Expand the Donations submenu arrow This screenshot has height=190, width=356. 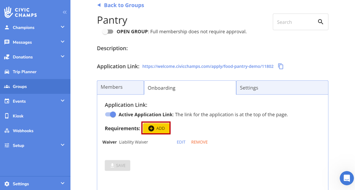[63, 57]
